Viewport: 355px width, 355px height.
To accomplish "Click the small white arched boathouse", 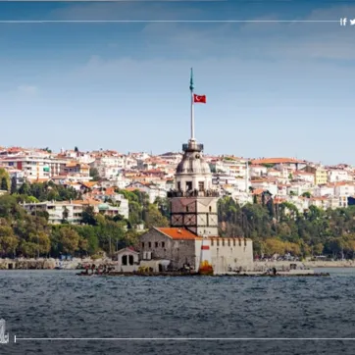I will coord(127,259).
